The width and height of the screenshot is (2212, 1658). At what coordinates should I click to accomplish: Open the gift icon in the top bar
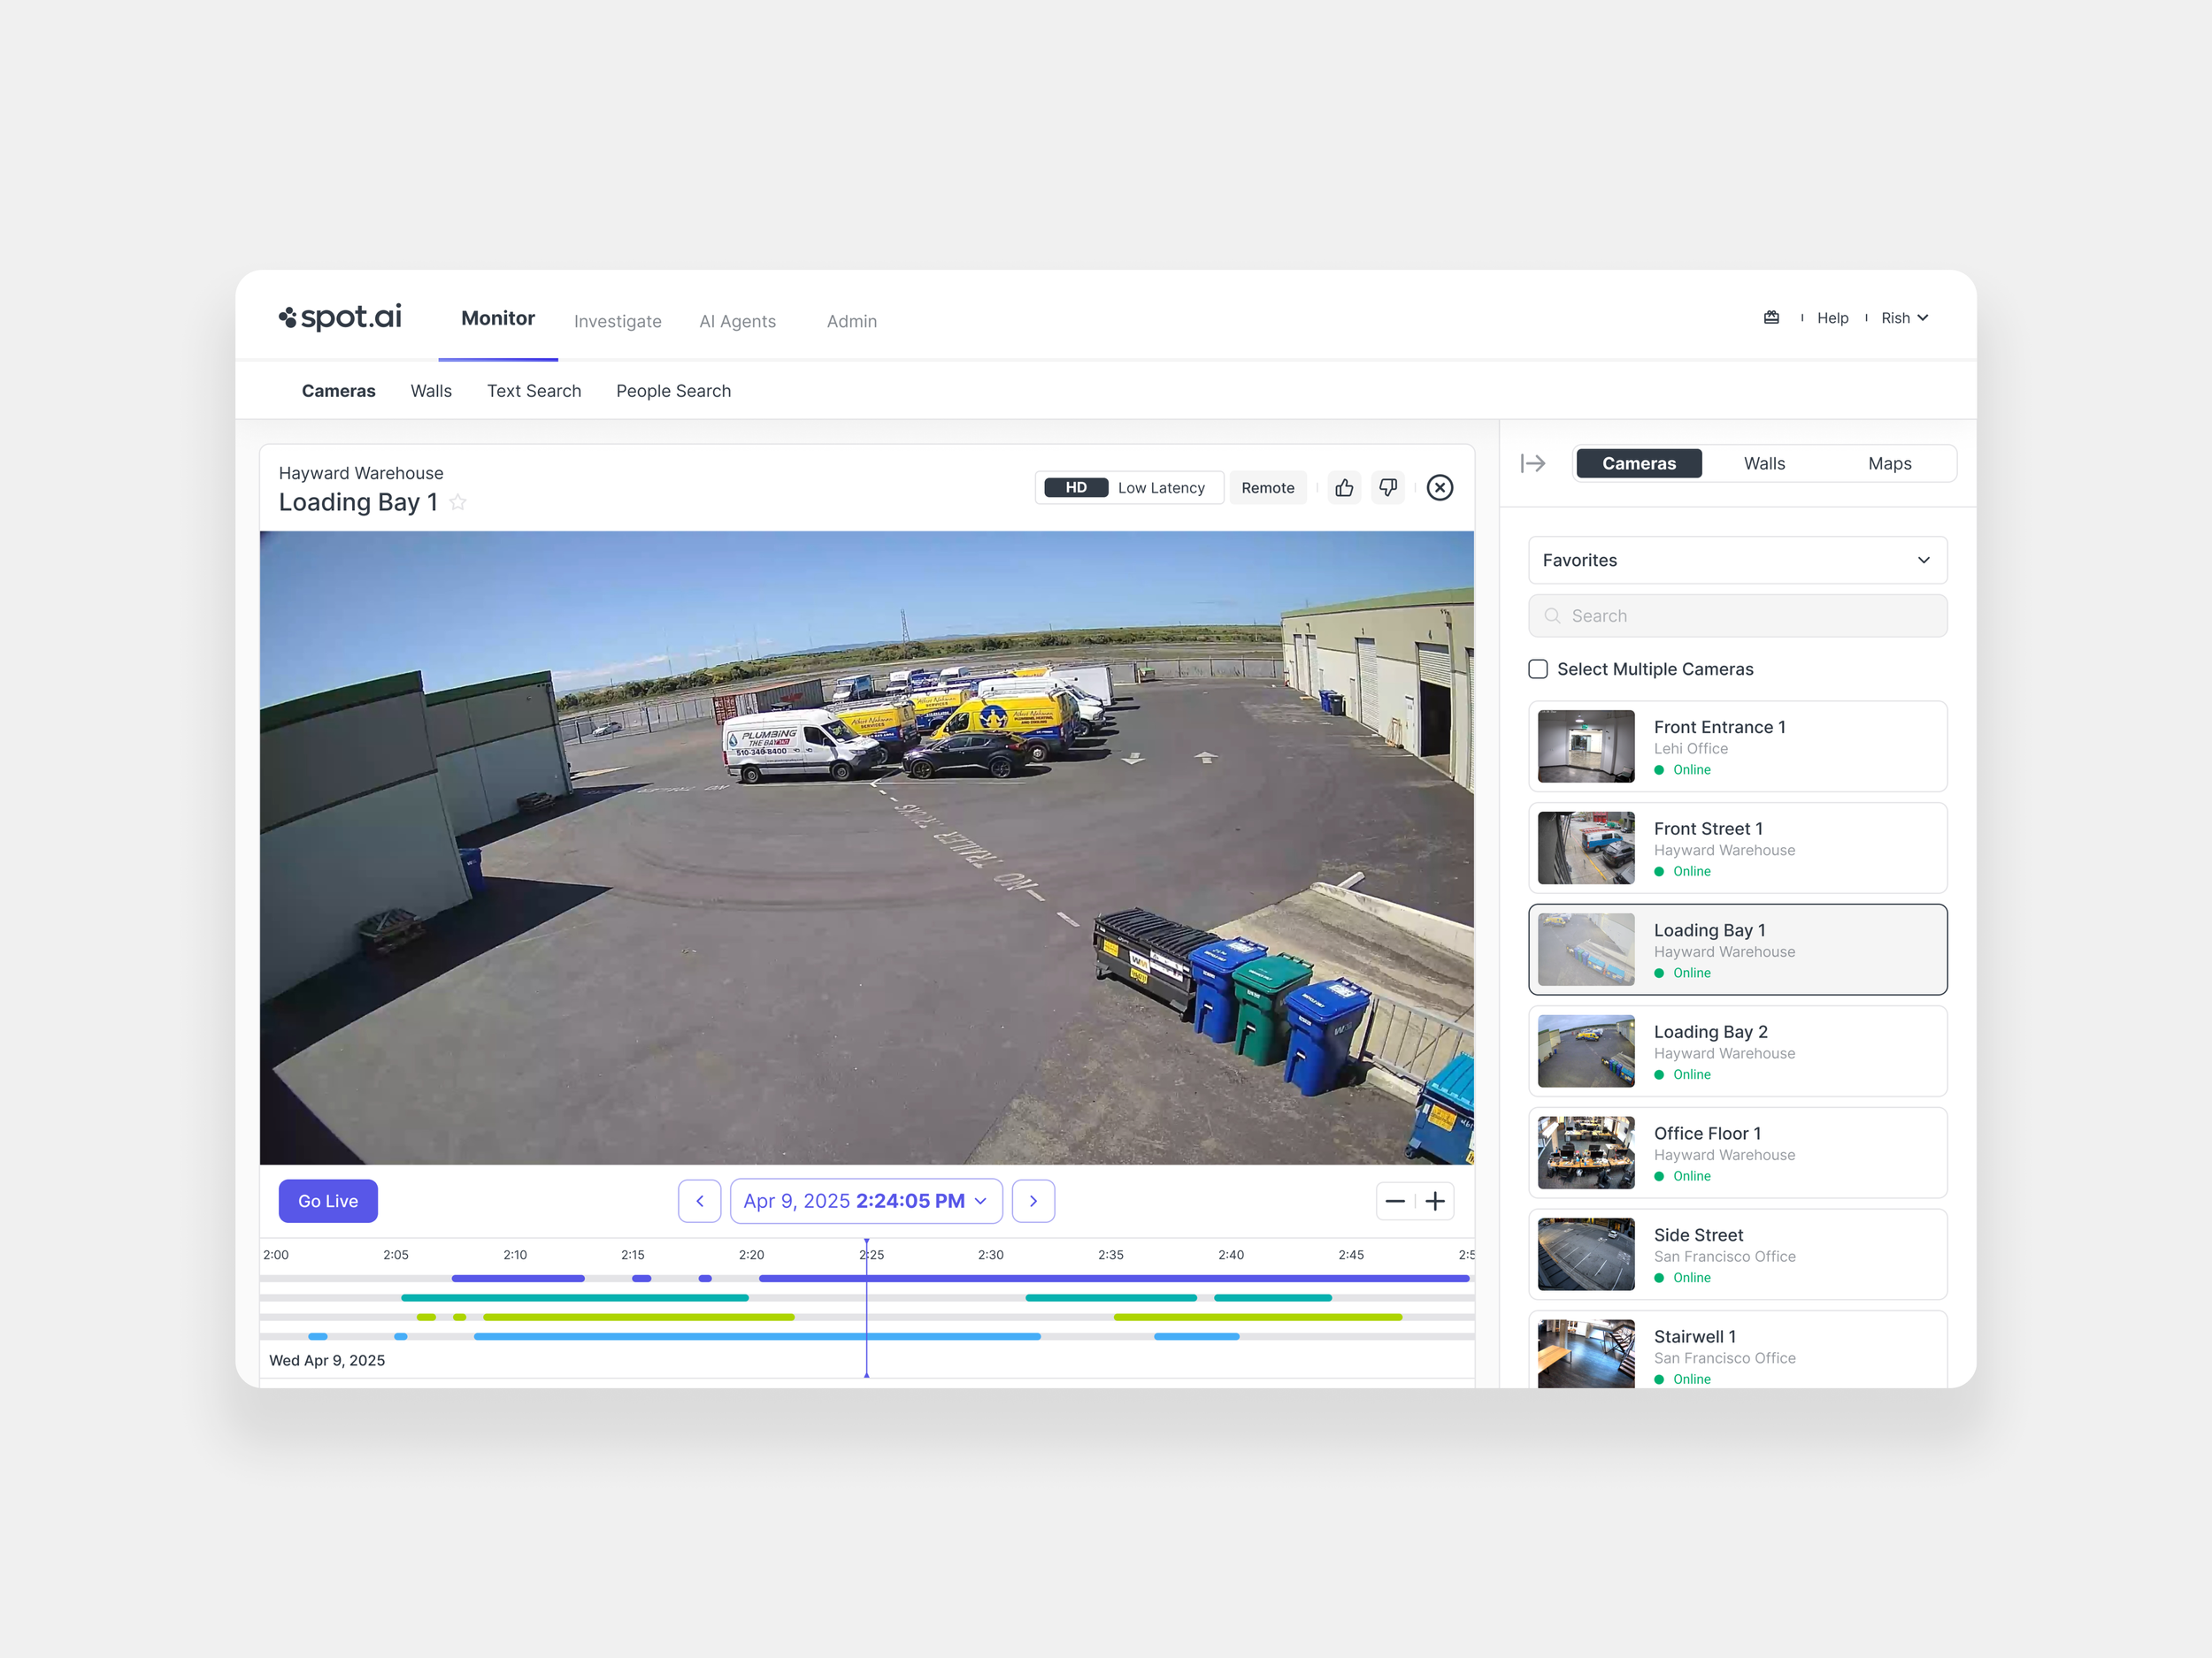pos(1771,317)
